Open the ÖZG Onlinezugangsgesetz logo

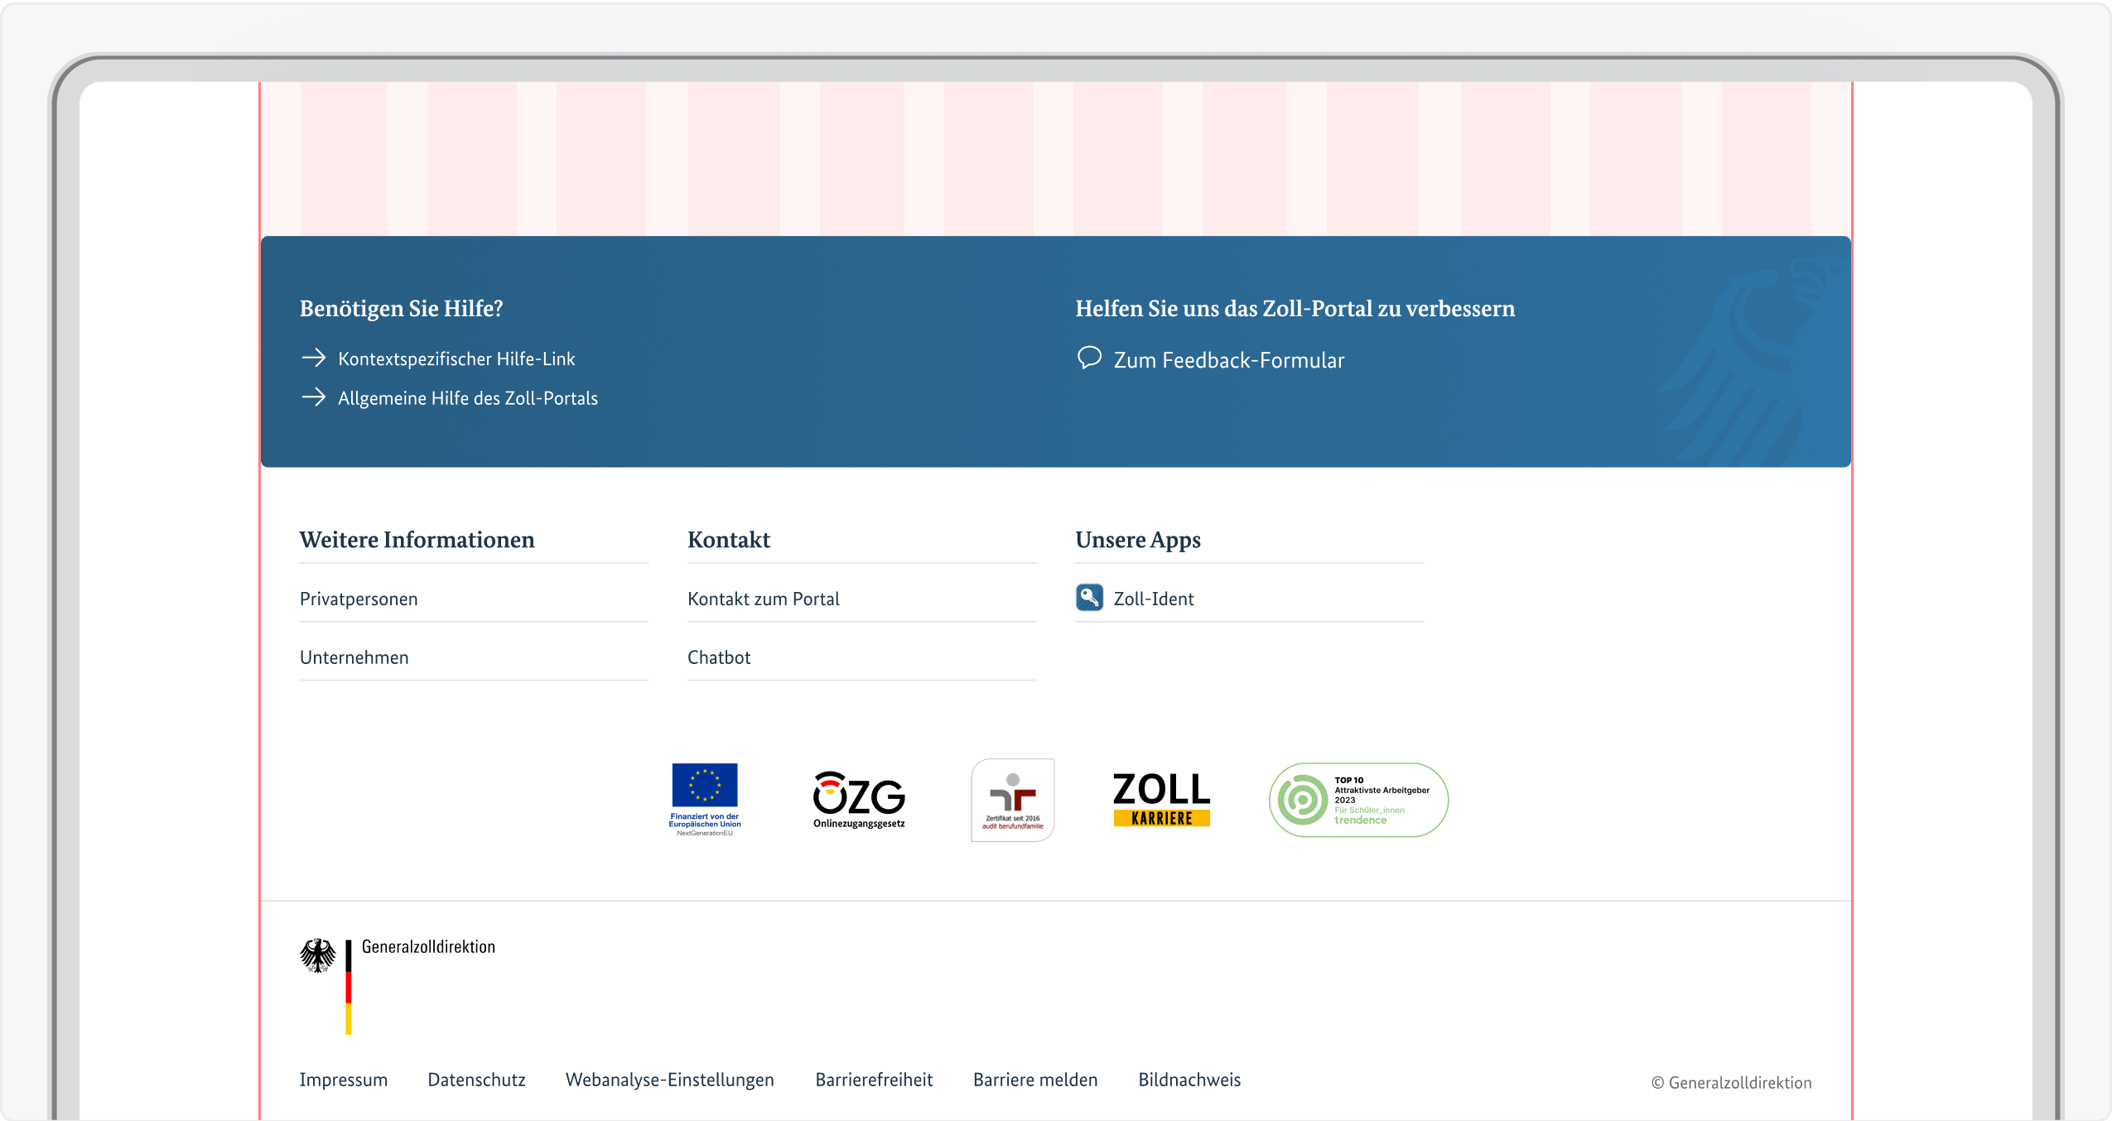[857, 798]
